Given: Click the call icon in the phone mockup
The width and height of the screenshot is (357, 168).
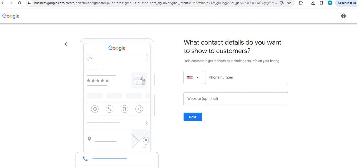Looking at the screenshot, I should (110, 109).
